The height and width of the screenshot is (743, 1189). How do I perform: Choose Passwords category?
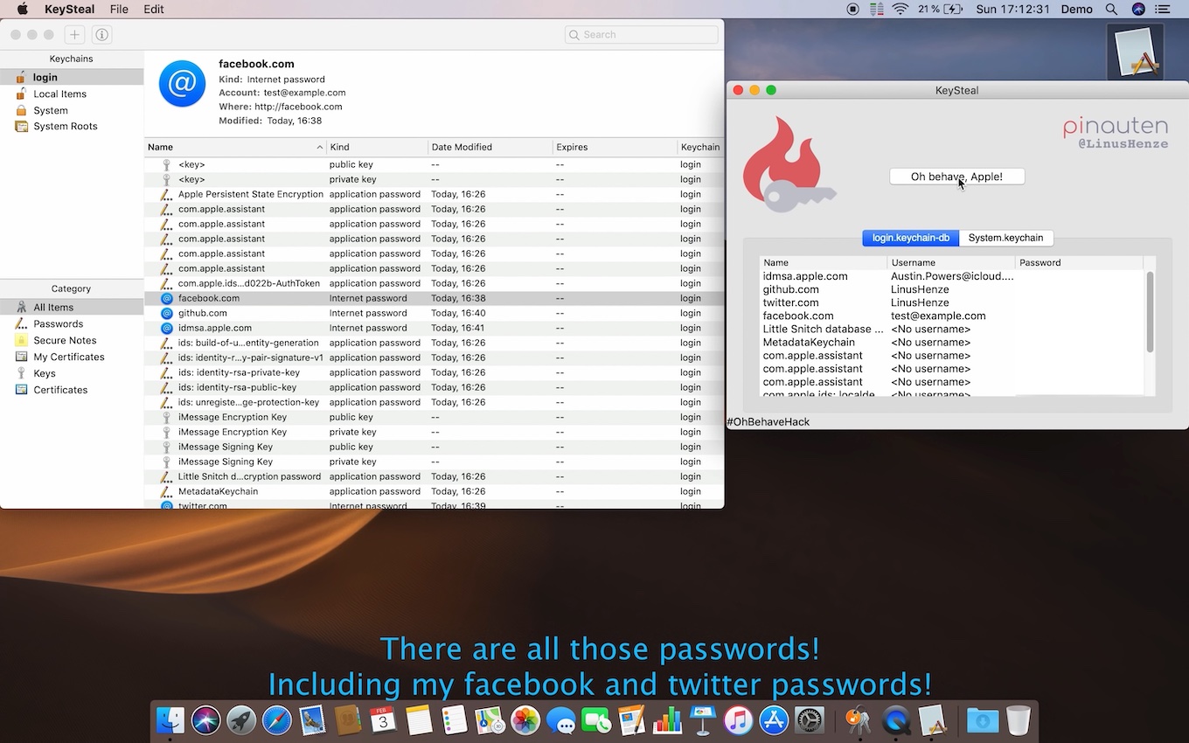coord(72,323)
